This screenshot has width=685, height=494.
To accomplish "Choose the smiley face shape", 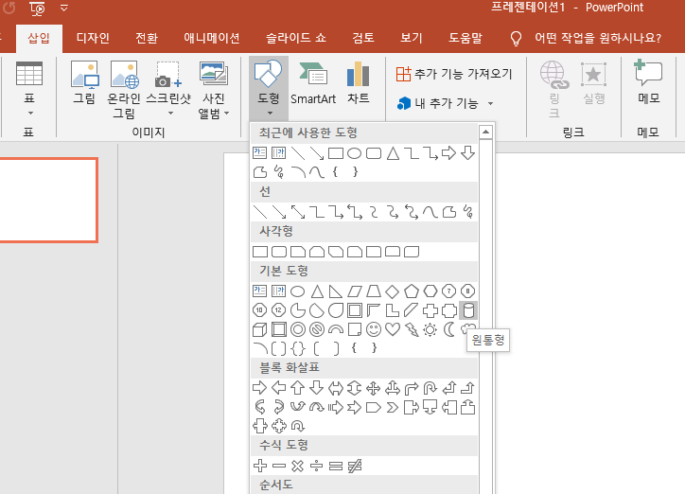I will (374, 329).
